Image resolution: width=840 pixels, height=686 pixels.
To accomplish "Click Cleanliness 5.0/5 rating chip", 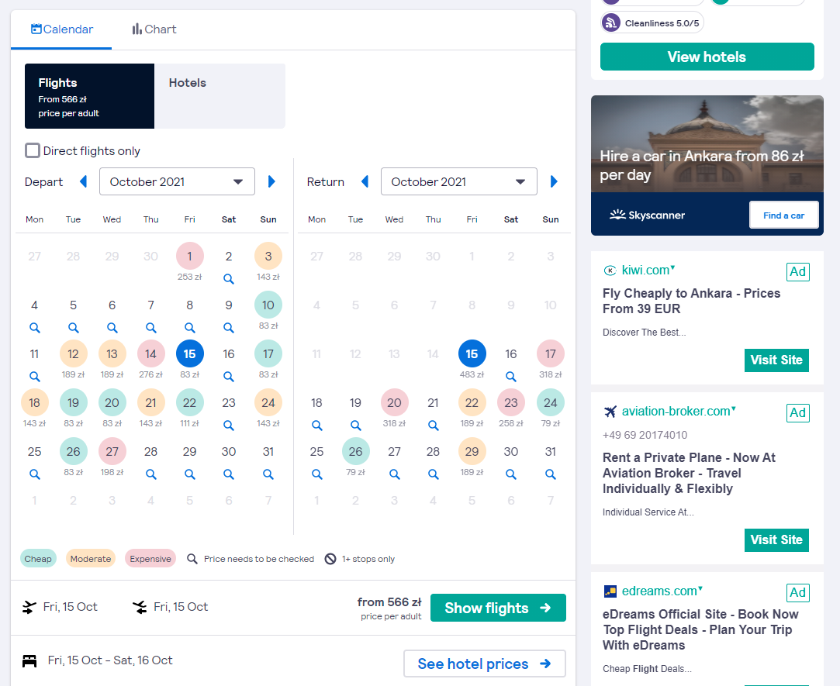I will click(652, 23).
